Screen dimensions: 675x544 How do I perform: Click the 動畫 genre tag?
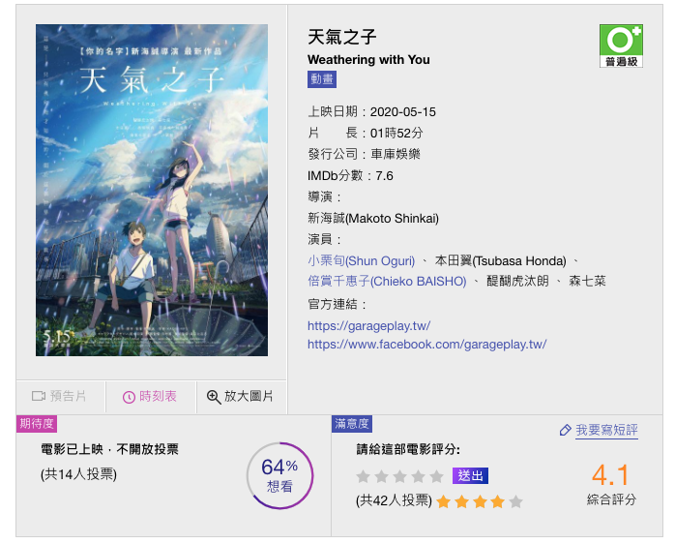tap(322, 79)
